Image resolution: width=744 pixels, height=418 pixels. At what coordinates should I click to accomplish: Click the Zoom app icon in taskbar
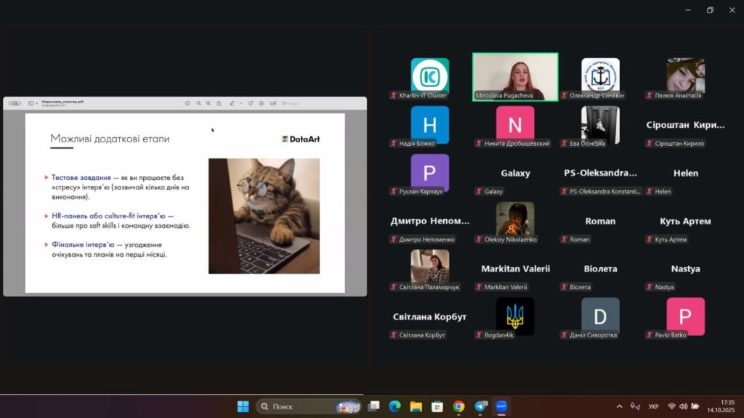[501, 406]
